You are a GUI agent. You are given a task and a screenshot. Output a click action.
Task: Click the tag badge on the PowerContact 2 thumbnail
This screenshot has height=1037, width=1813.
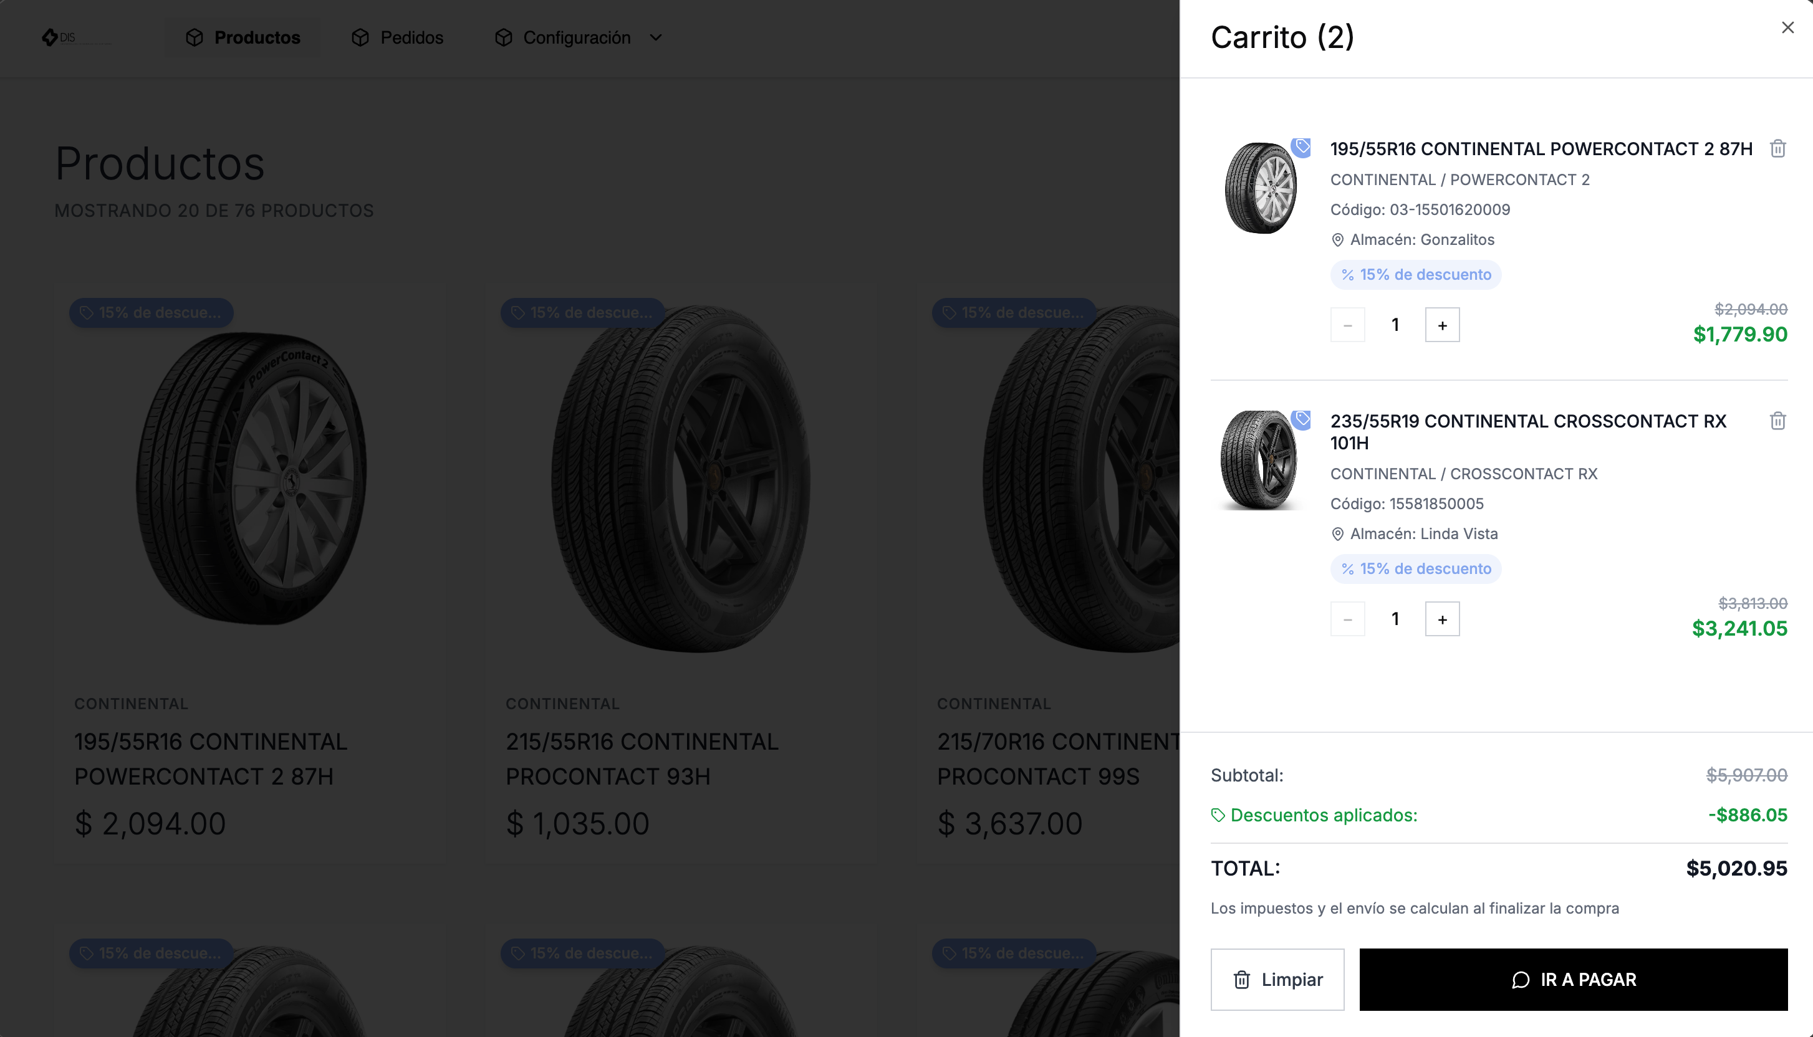coord(1302,146)
